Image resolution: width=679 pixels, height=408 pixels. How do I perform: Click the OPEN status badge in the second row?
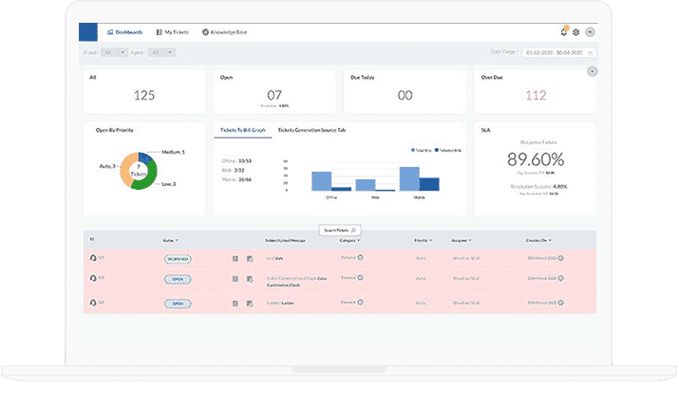coord(177,280)
